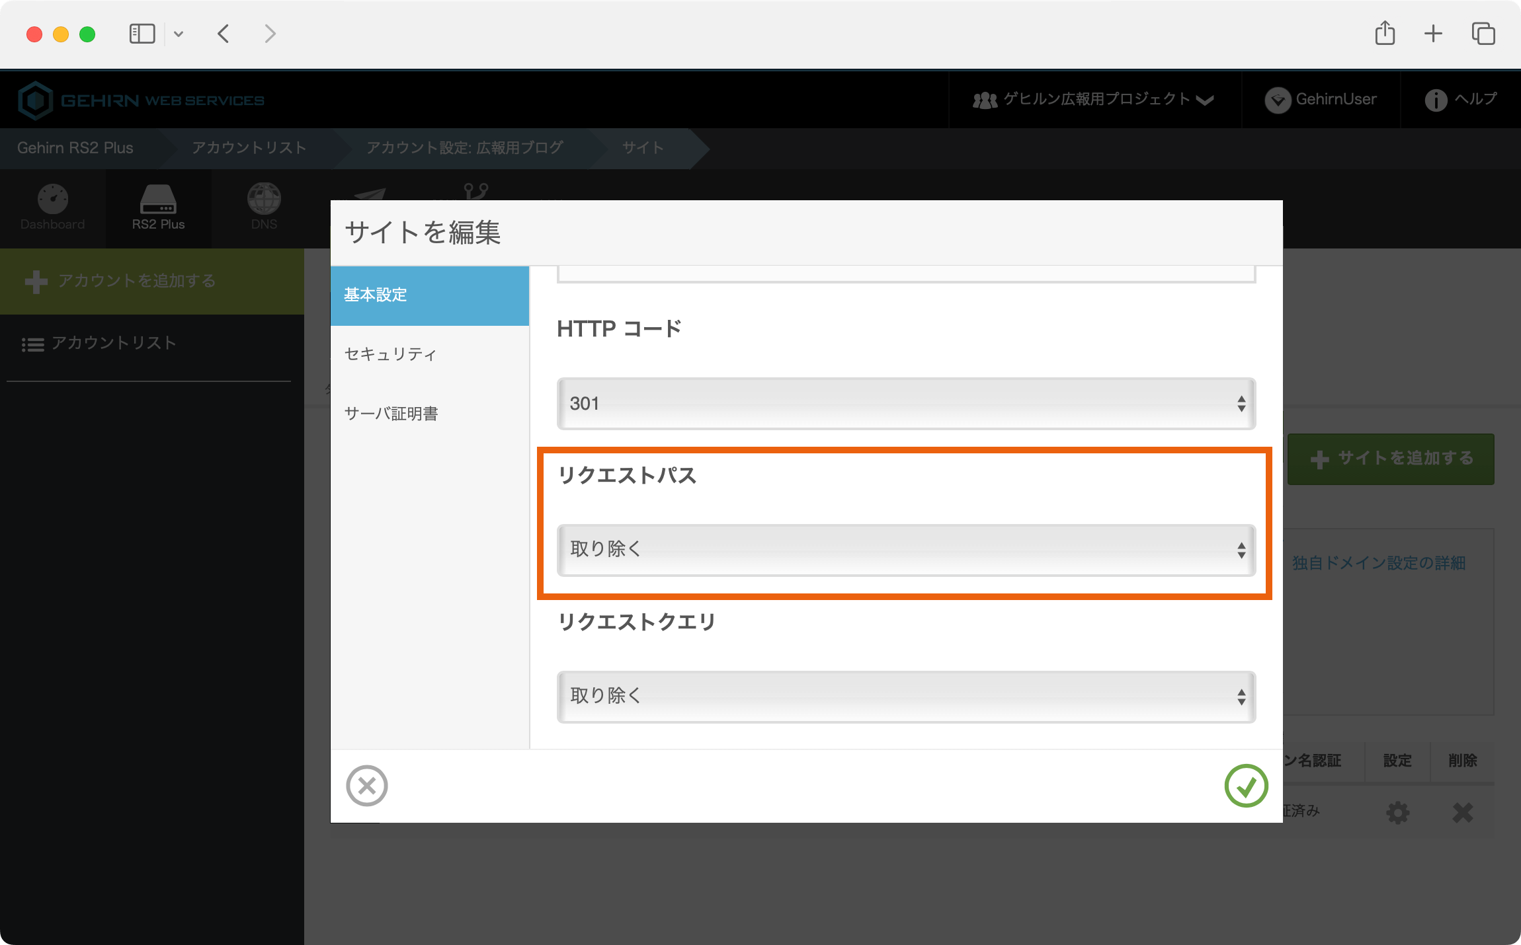Open the Dashboard panel
The image size is (1521, 945).
click(52, 208)
